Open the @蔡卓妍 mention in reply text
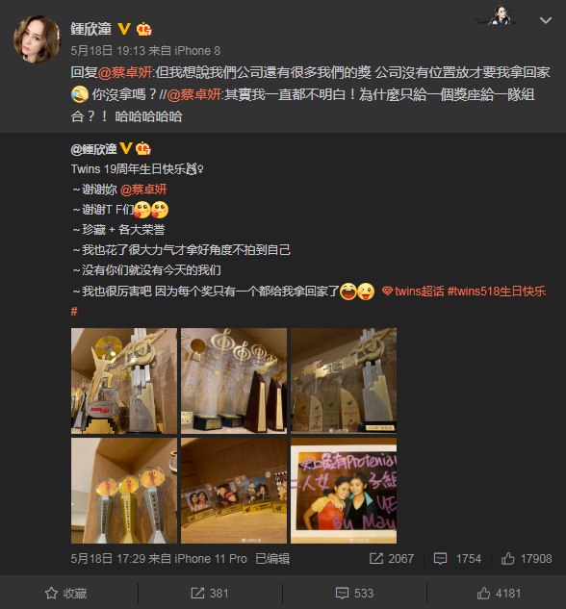Viewport: 566px width, 609px height. click(125, 72)
